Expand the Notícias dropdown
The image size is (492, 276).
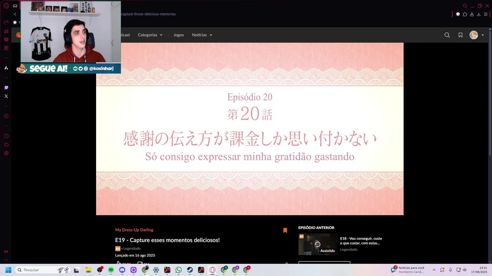coord(202,35)
